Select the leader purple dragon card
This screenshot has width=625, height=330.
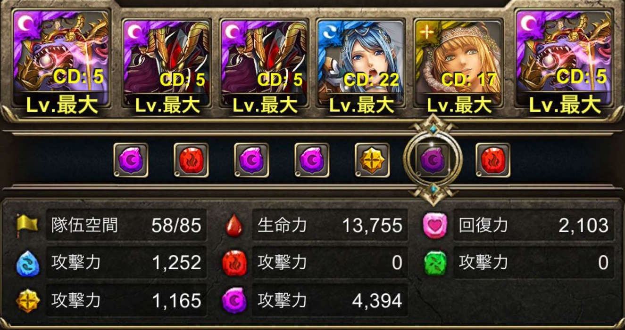point(61,64)
